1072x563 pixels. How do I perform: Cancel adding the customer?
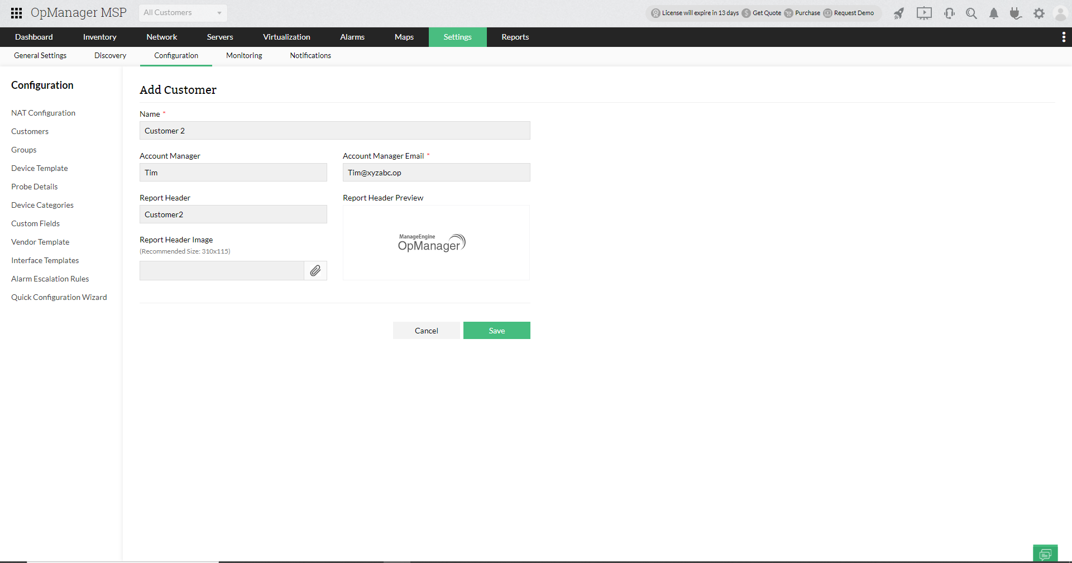[426, 330]
